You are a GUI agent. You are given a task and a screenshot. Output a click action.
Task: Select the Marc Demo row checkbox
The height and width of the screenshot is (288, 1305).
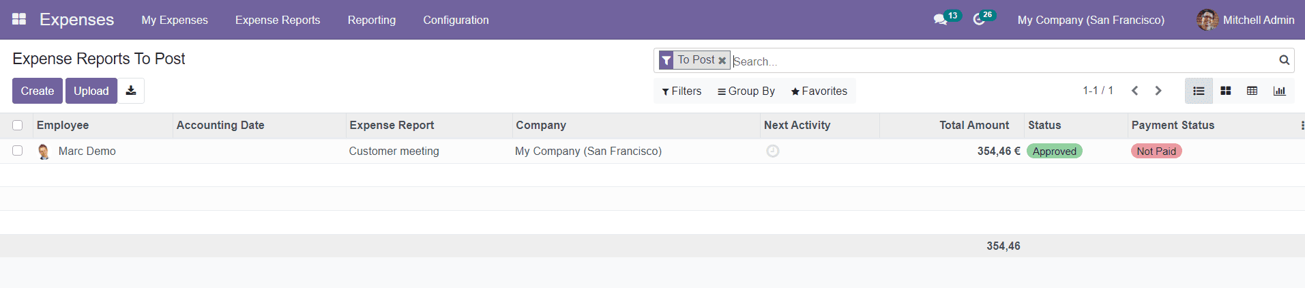coord(18,150)
